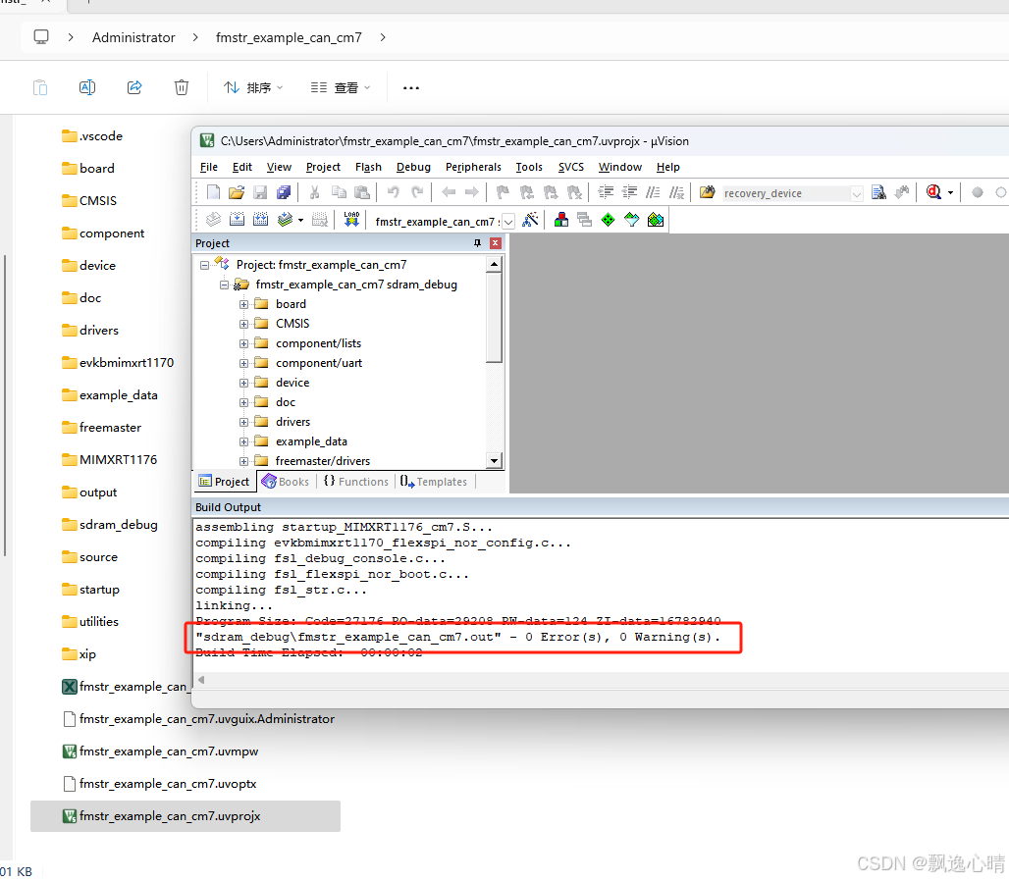Screen dimensions: 1009x881
Task: Expand the drivers folder node
Action: pos(243,422)
